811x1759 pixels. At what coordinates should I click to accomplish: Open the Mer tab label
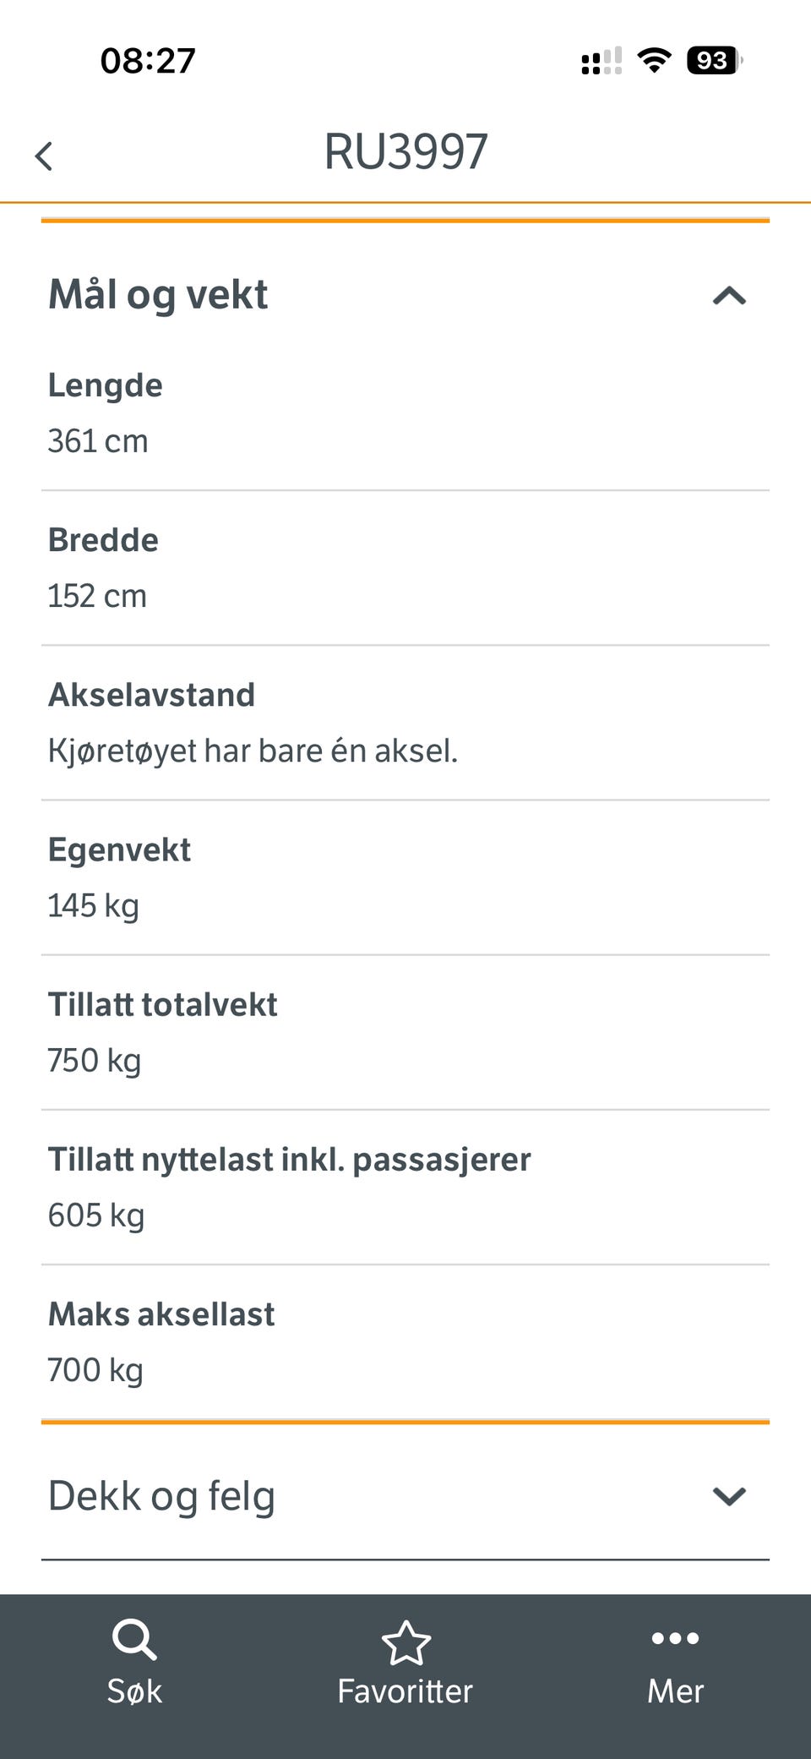tap(675, 1691)
